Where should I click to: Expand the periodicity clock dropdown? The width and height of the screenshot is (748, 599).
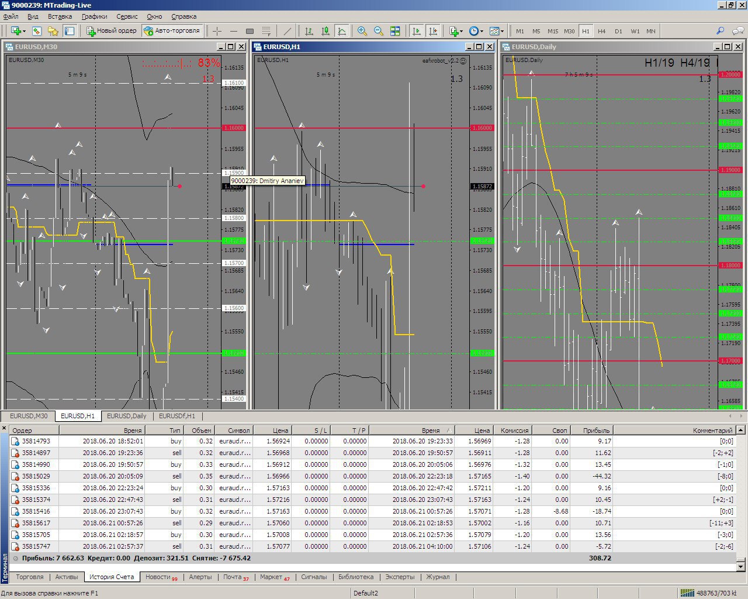[x=476, y=31]
